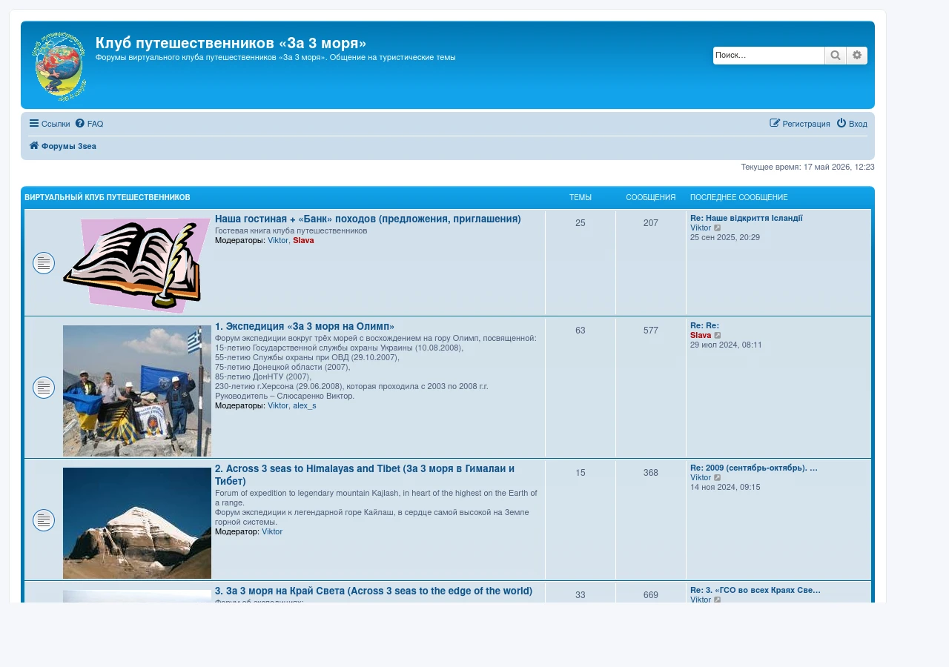Open the Ссылки quick links dropdown
Viewport: 949px width, 667px height.
pyautogui.click(x=50, y=124)
